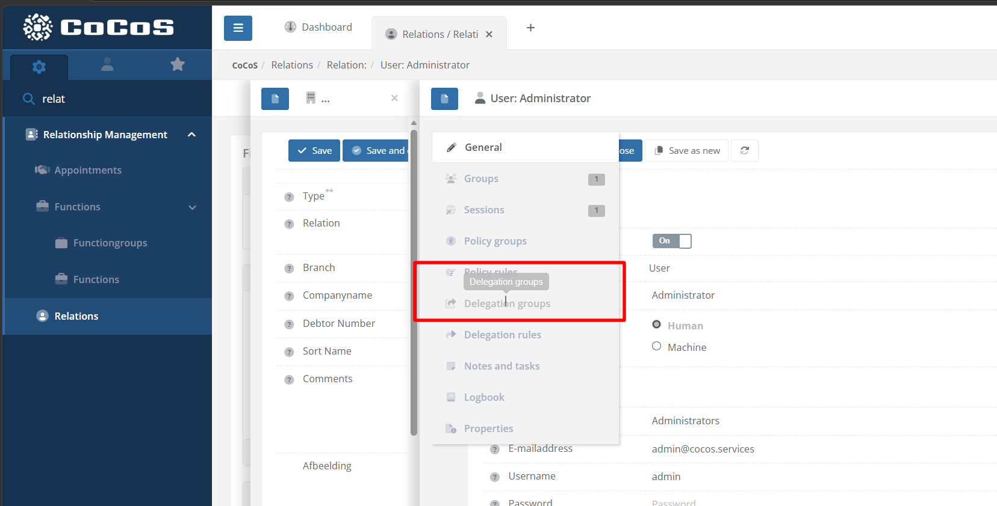Open the favorites star sidebar tab
The width and height of the screenshot is (997, 506).
(x=178, y=64)
